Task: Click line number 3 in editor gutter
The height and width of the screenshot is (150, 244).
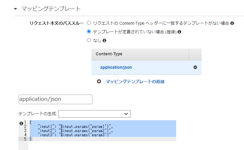Action: coord(25,131)
